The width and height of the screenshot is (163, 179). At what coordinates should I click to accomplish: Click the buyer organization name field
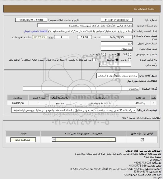(x=85, y=25)
